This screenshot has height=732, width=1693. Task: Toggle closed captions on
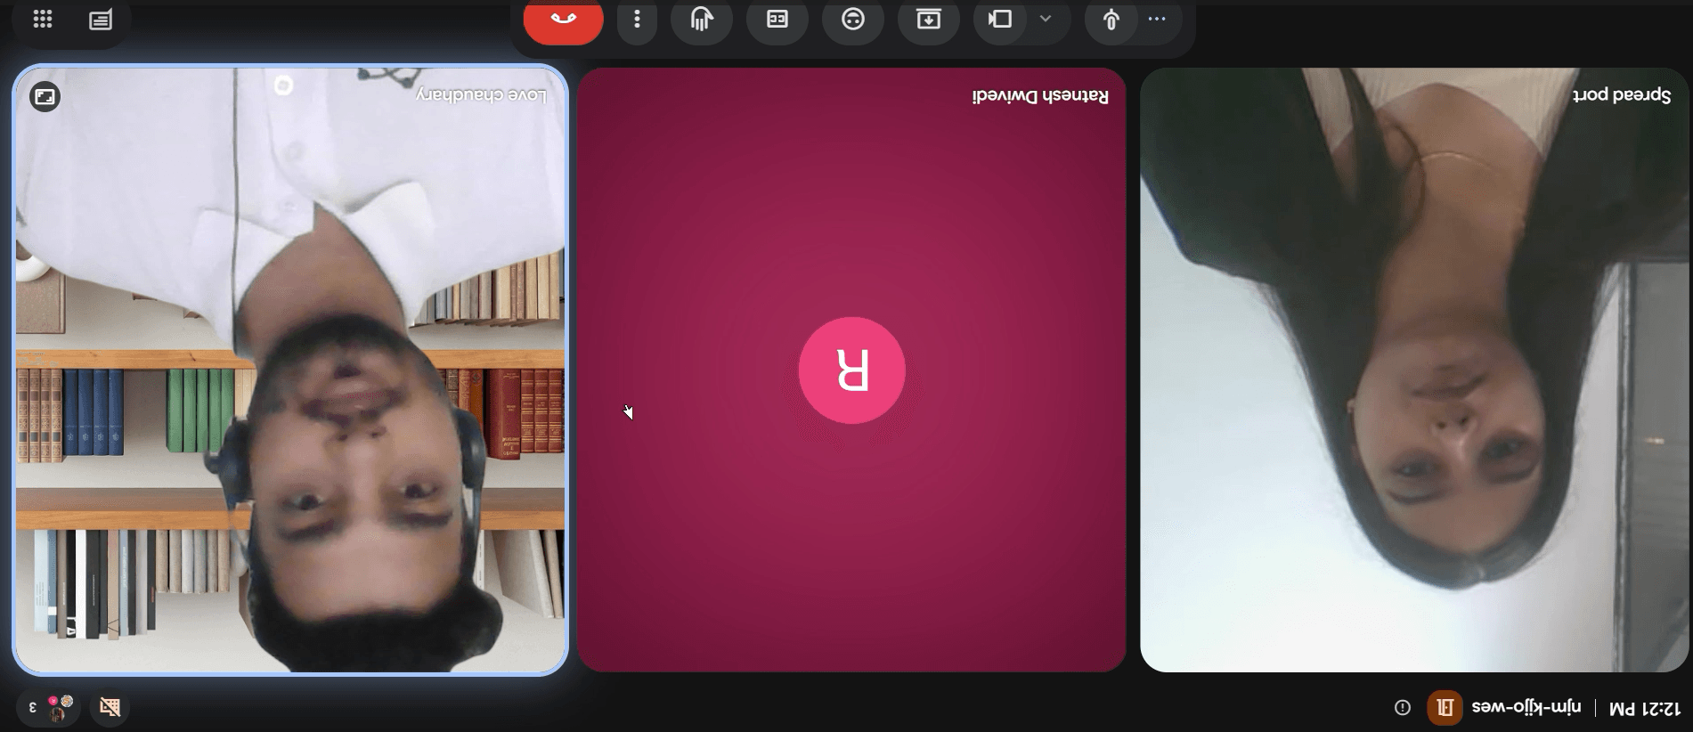pos(777,20)
